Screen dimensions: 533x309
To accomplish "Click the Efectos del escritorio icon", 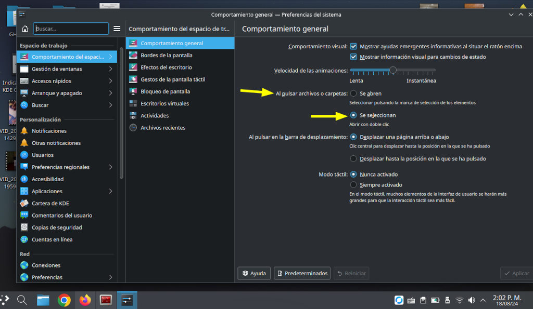I will 133,67.
